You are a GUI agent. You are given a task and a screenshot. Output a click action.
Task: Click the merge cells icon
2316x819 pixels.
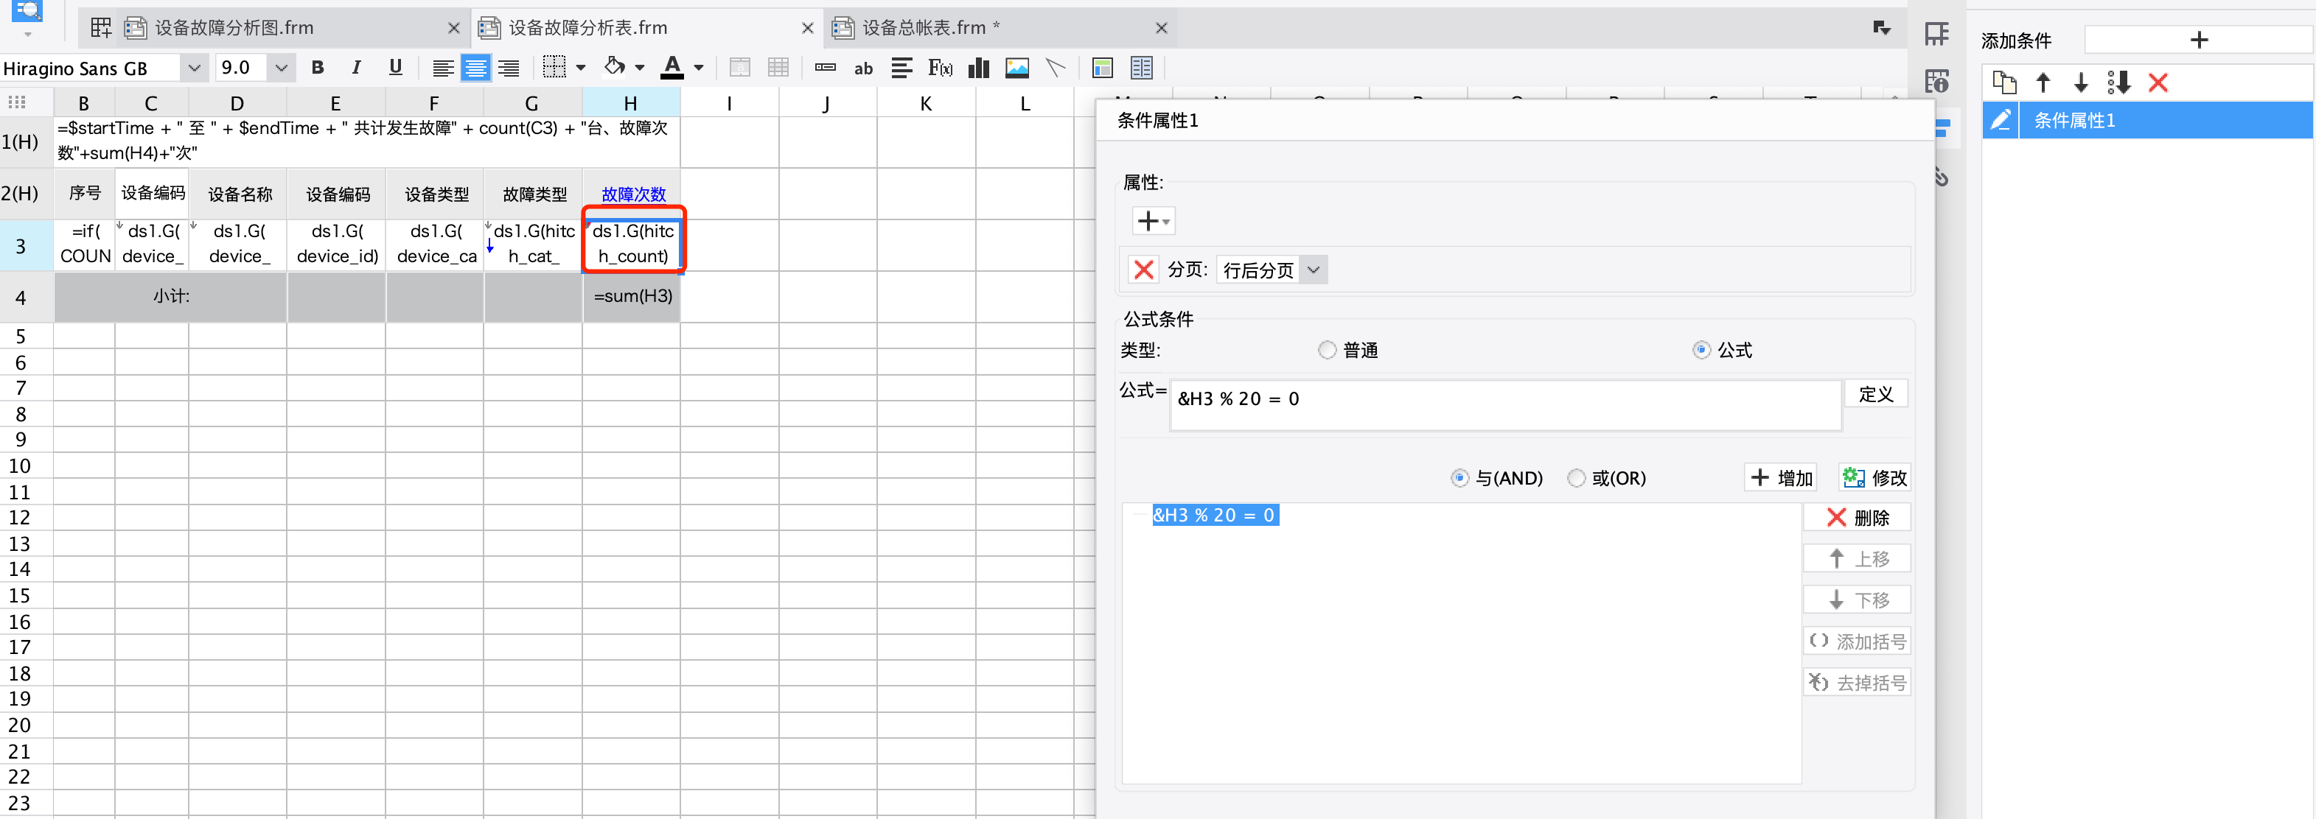pos(740,68)
